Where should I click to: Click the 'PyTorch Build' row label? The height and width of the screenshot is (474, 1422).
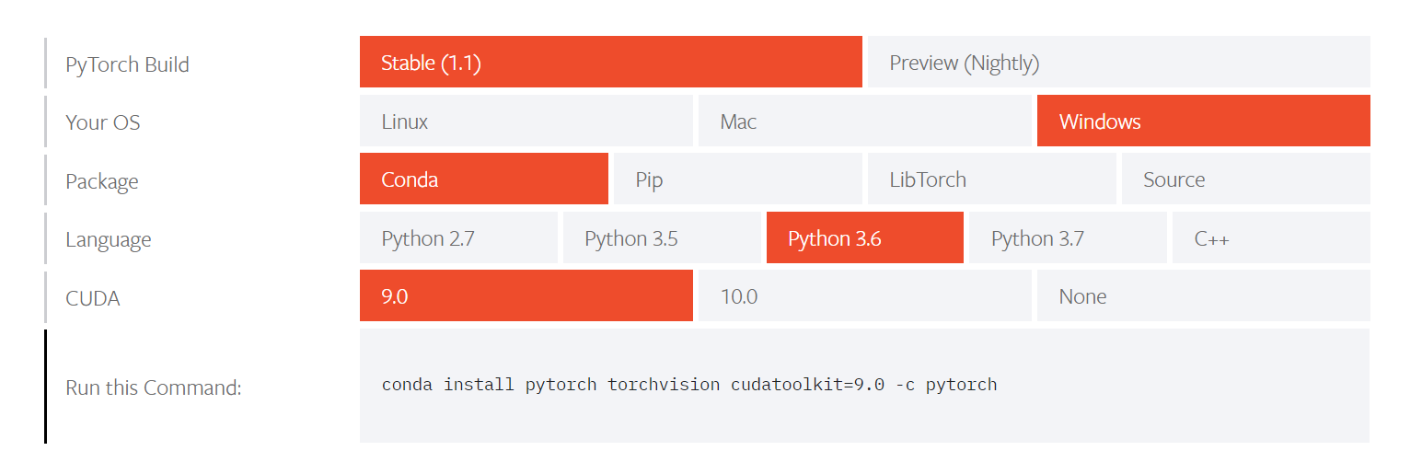(x=127, y=64)
